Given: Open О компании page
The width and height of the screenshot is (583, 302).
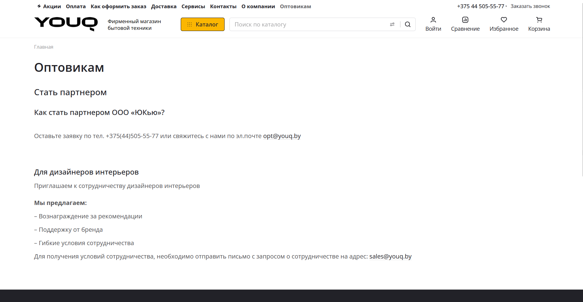Looking at the screenshot, I should (x=258, y=6).
